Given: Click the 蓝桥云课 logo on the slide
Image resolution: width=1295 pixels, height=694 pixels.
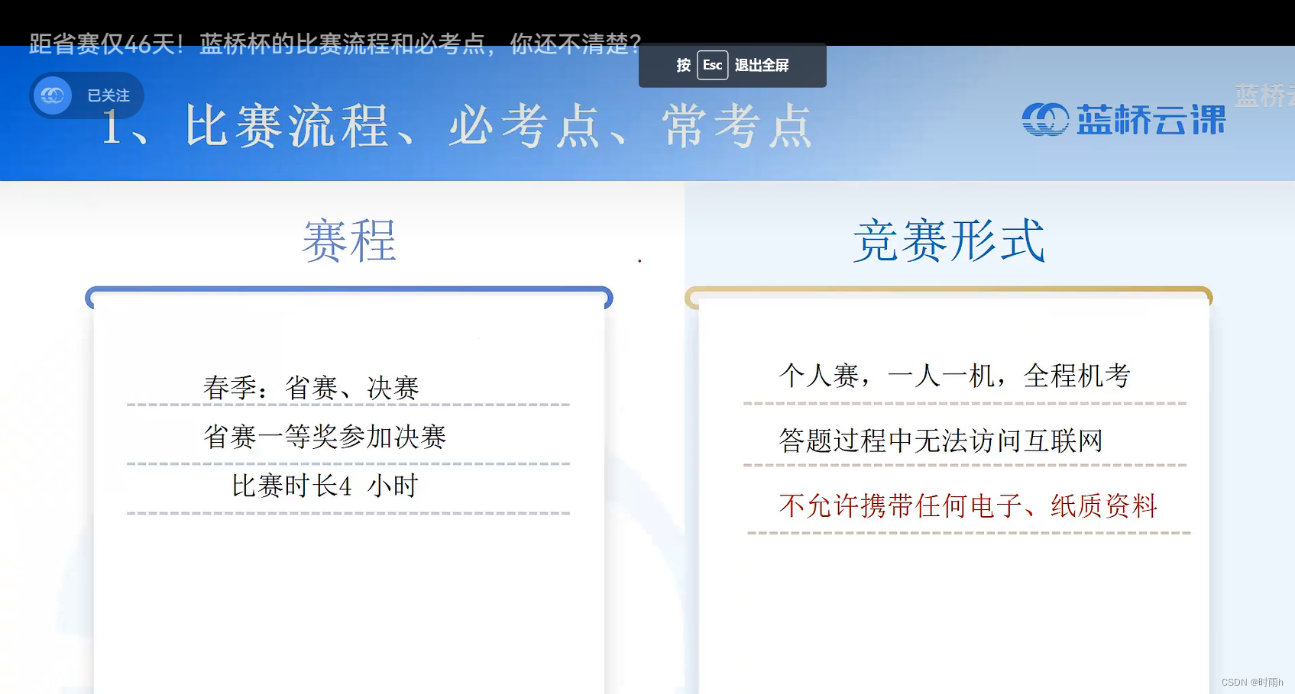Looking at the screenshot, I should (1123, 119).
